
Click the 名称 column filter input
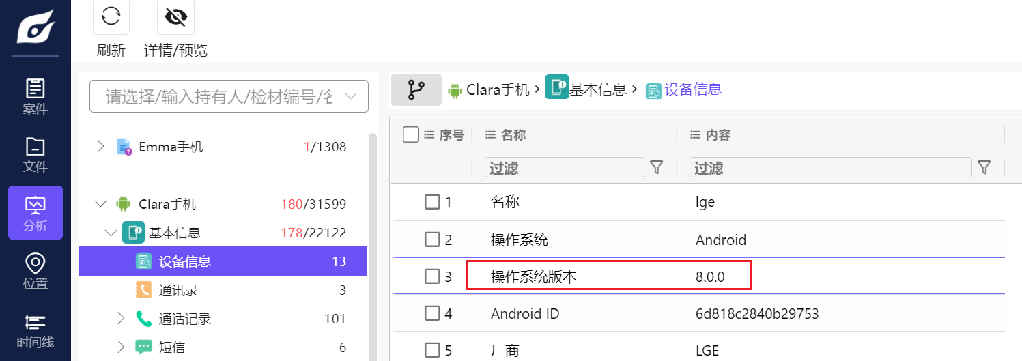coord(564,168)
